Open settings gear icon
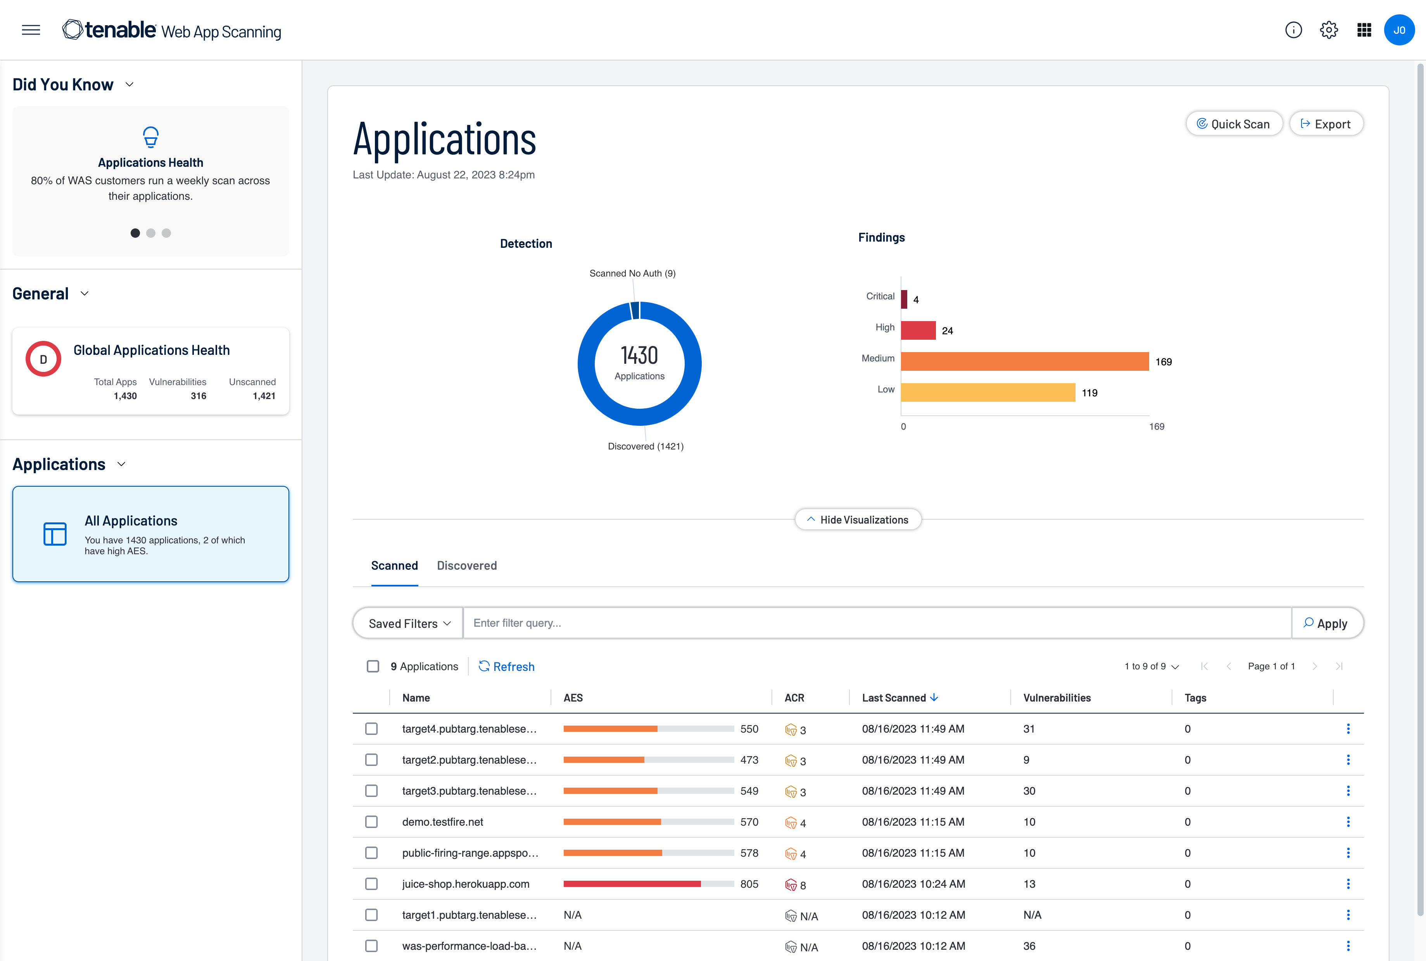The width and height of the screenshot is (1426, 961). point(1329,30)
